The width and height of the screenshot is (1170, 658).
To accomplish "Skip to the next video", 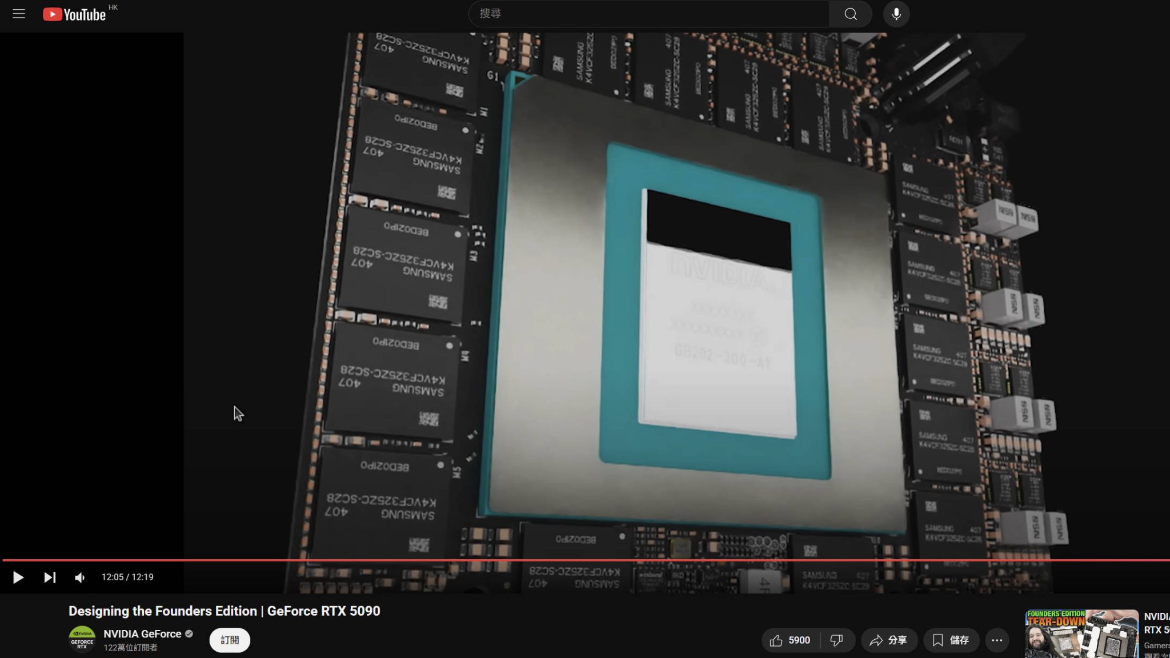I will click(50, 577).
